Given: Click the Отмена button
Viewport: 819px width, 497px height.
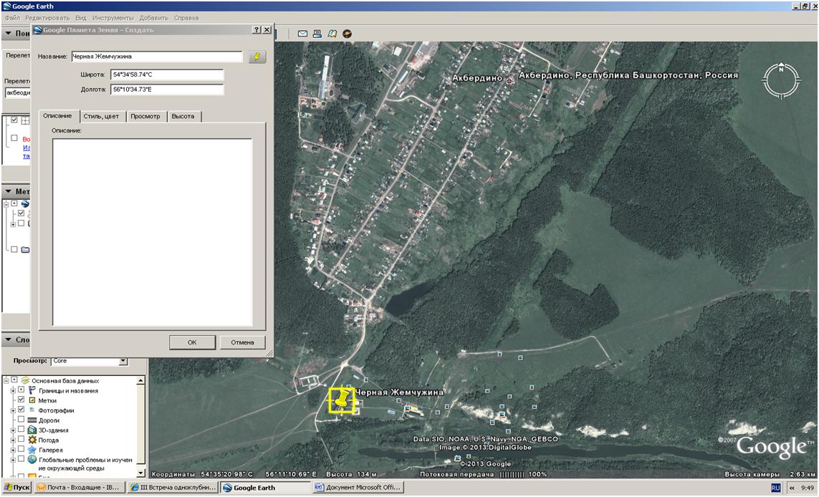Looking at the screenshot, I should tap(242, 342).
